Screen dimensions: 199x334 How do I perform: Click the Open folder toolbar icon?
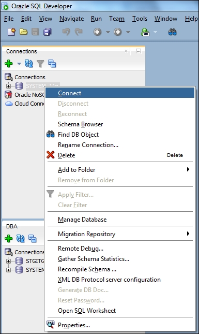coord(24,32)
